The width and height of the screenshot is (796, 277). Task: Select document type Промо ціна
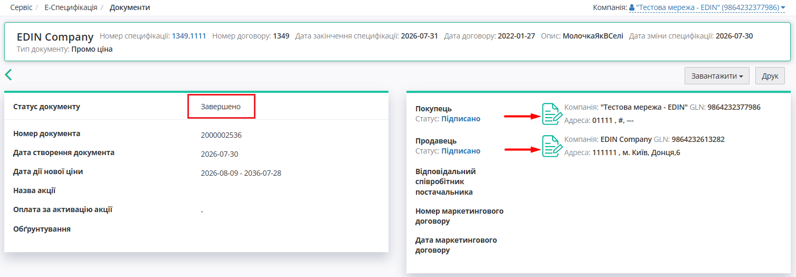click(92, 49)
